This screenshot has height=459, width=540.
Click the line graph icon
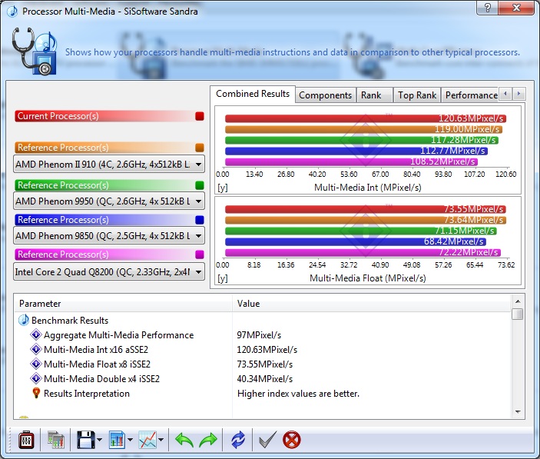pyautogui.click(x=147, y=440)
